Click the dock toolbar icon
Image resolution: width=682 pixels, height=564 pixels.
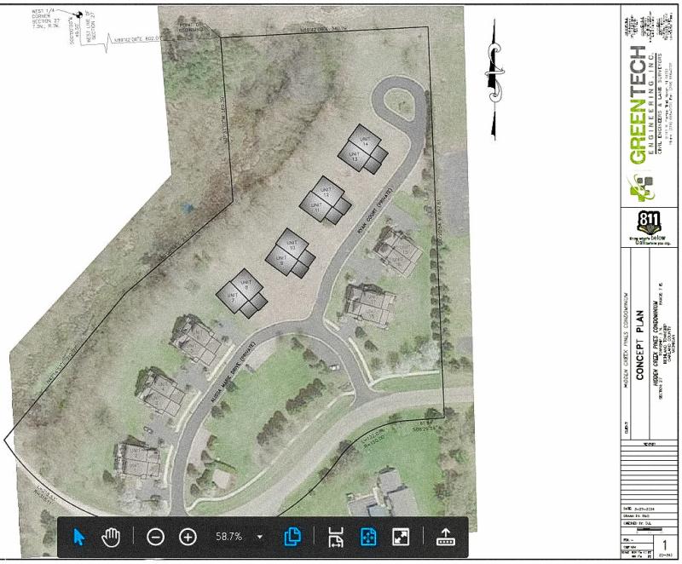pyautogui.click(x=444, y=537)
